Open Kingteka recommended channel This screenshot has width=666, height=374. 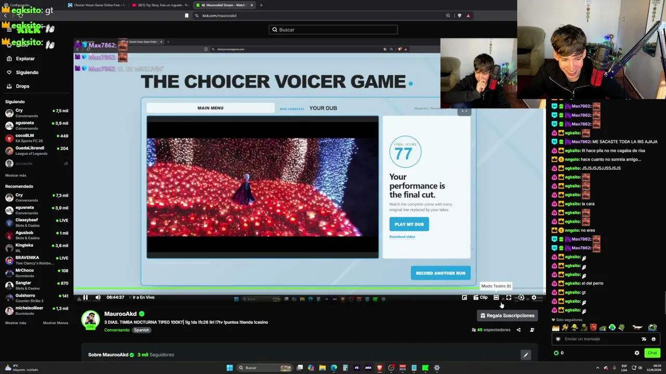[x=36, y=247]
